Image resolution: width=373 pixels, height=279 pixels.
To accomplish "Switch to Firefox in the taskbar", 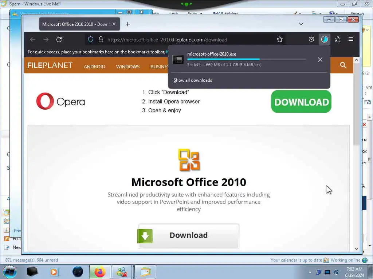I will click(x=100, y=272).
